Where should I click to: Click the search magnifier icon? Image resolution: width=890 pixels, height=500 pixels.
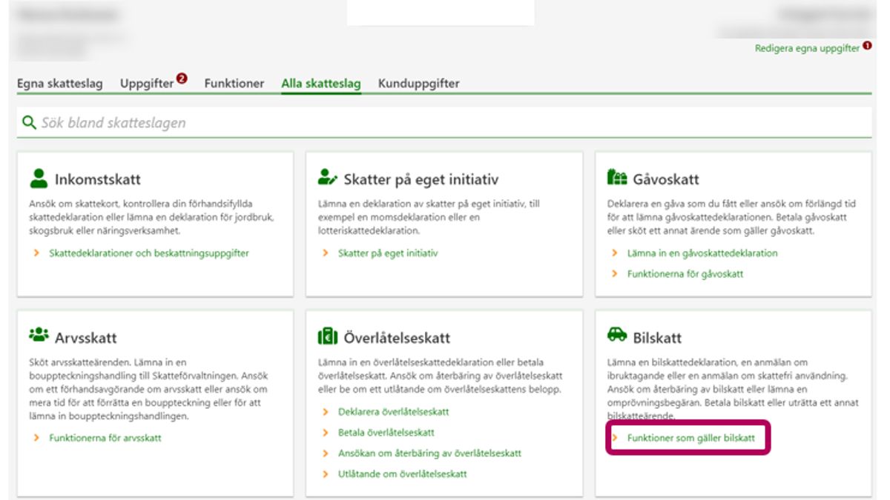pyautogui.click(x=29, y=123)
